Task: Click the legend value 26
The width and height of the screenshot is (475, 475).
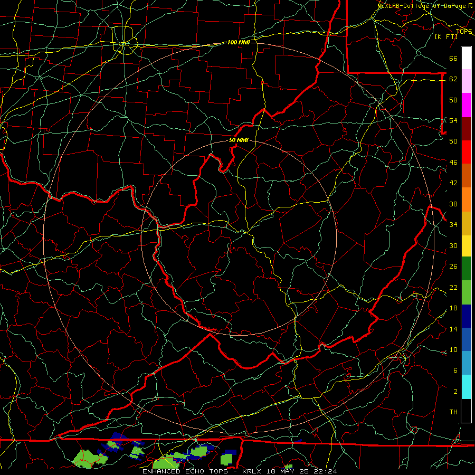Action: tap(453, 267)
